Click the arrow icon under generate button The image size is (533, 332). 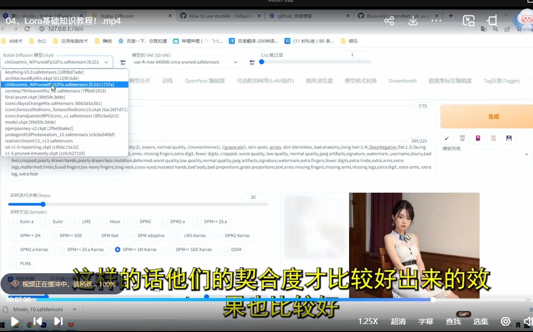tap(447, 138)
